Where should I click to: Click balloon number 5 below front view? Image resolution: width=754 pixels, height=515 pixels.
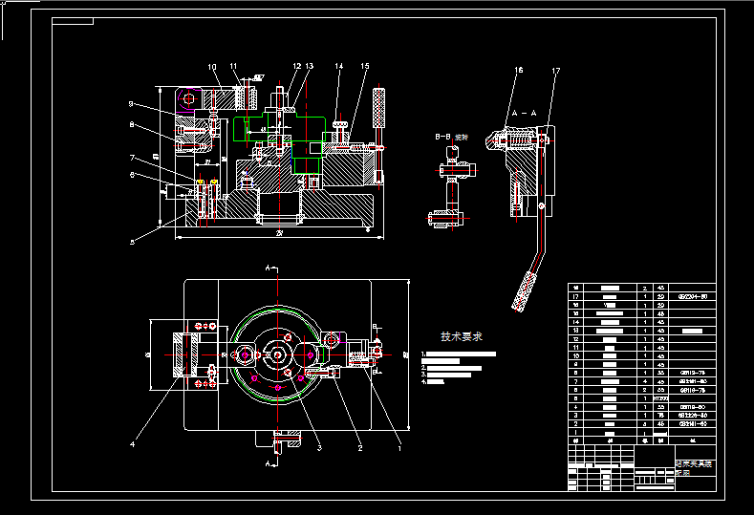[x=133, y=242]
